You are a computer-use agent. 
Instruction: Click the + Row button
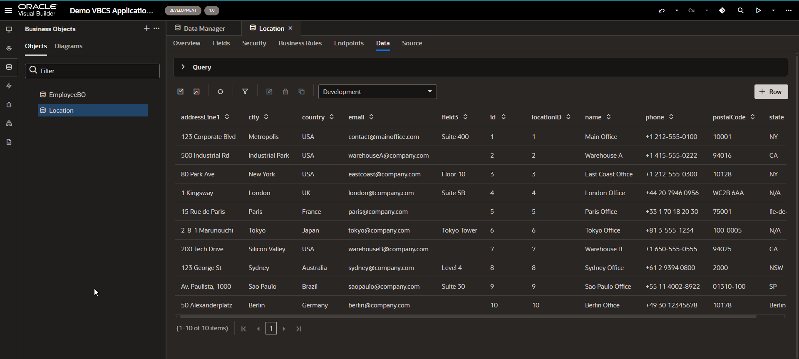pos(771,92)
